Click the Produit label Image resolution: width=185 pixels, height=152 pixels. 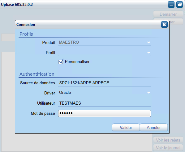click(x=49, y=42)
